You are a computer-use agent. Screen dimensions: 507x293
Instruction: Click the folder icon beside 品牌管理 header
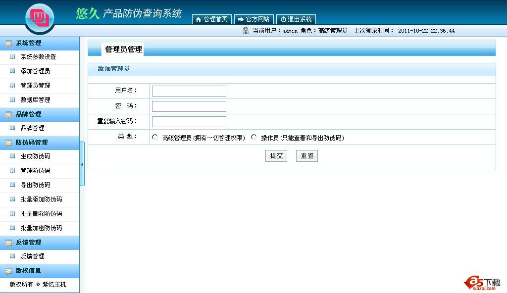click(x=8, y=114)
